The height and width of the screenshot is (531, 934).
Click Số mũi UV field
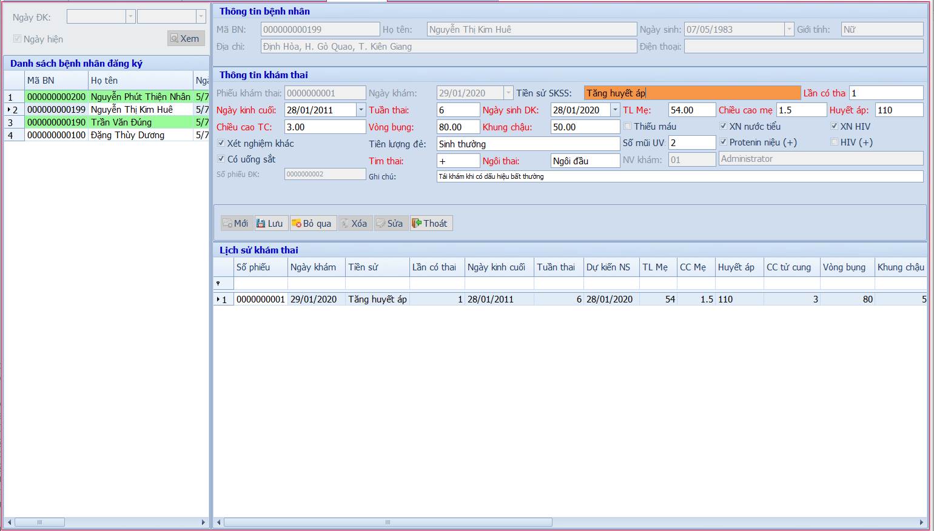point(692,142)
